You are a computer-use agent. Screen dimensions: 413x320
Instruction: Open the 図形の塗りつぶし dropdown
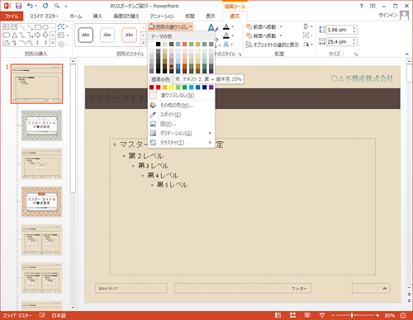point(170,27)
